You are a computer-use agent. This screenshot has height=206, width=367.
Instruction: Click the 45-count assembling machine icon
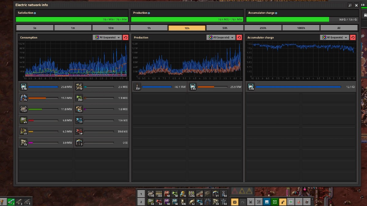point(24,120)
